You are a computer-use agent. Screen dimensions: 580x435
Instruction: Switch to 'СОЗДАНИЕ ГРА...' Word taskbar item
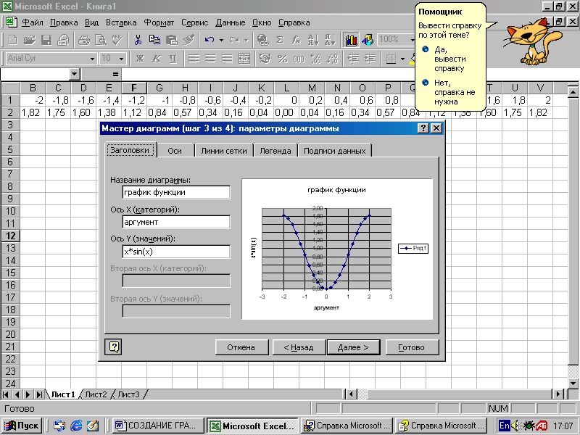click(158, 426)
